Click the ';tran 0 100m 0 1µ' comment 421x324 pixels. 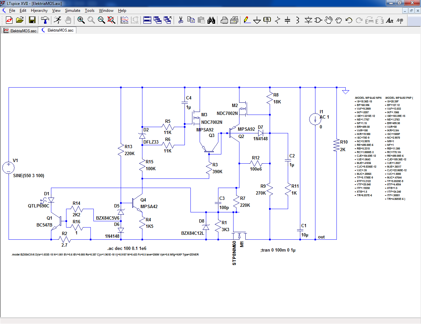click(x=278, y=250)
